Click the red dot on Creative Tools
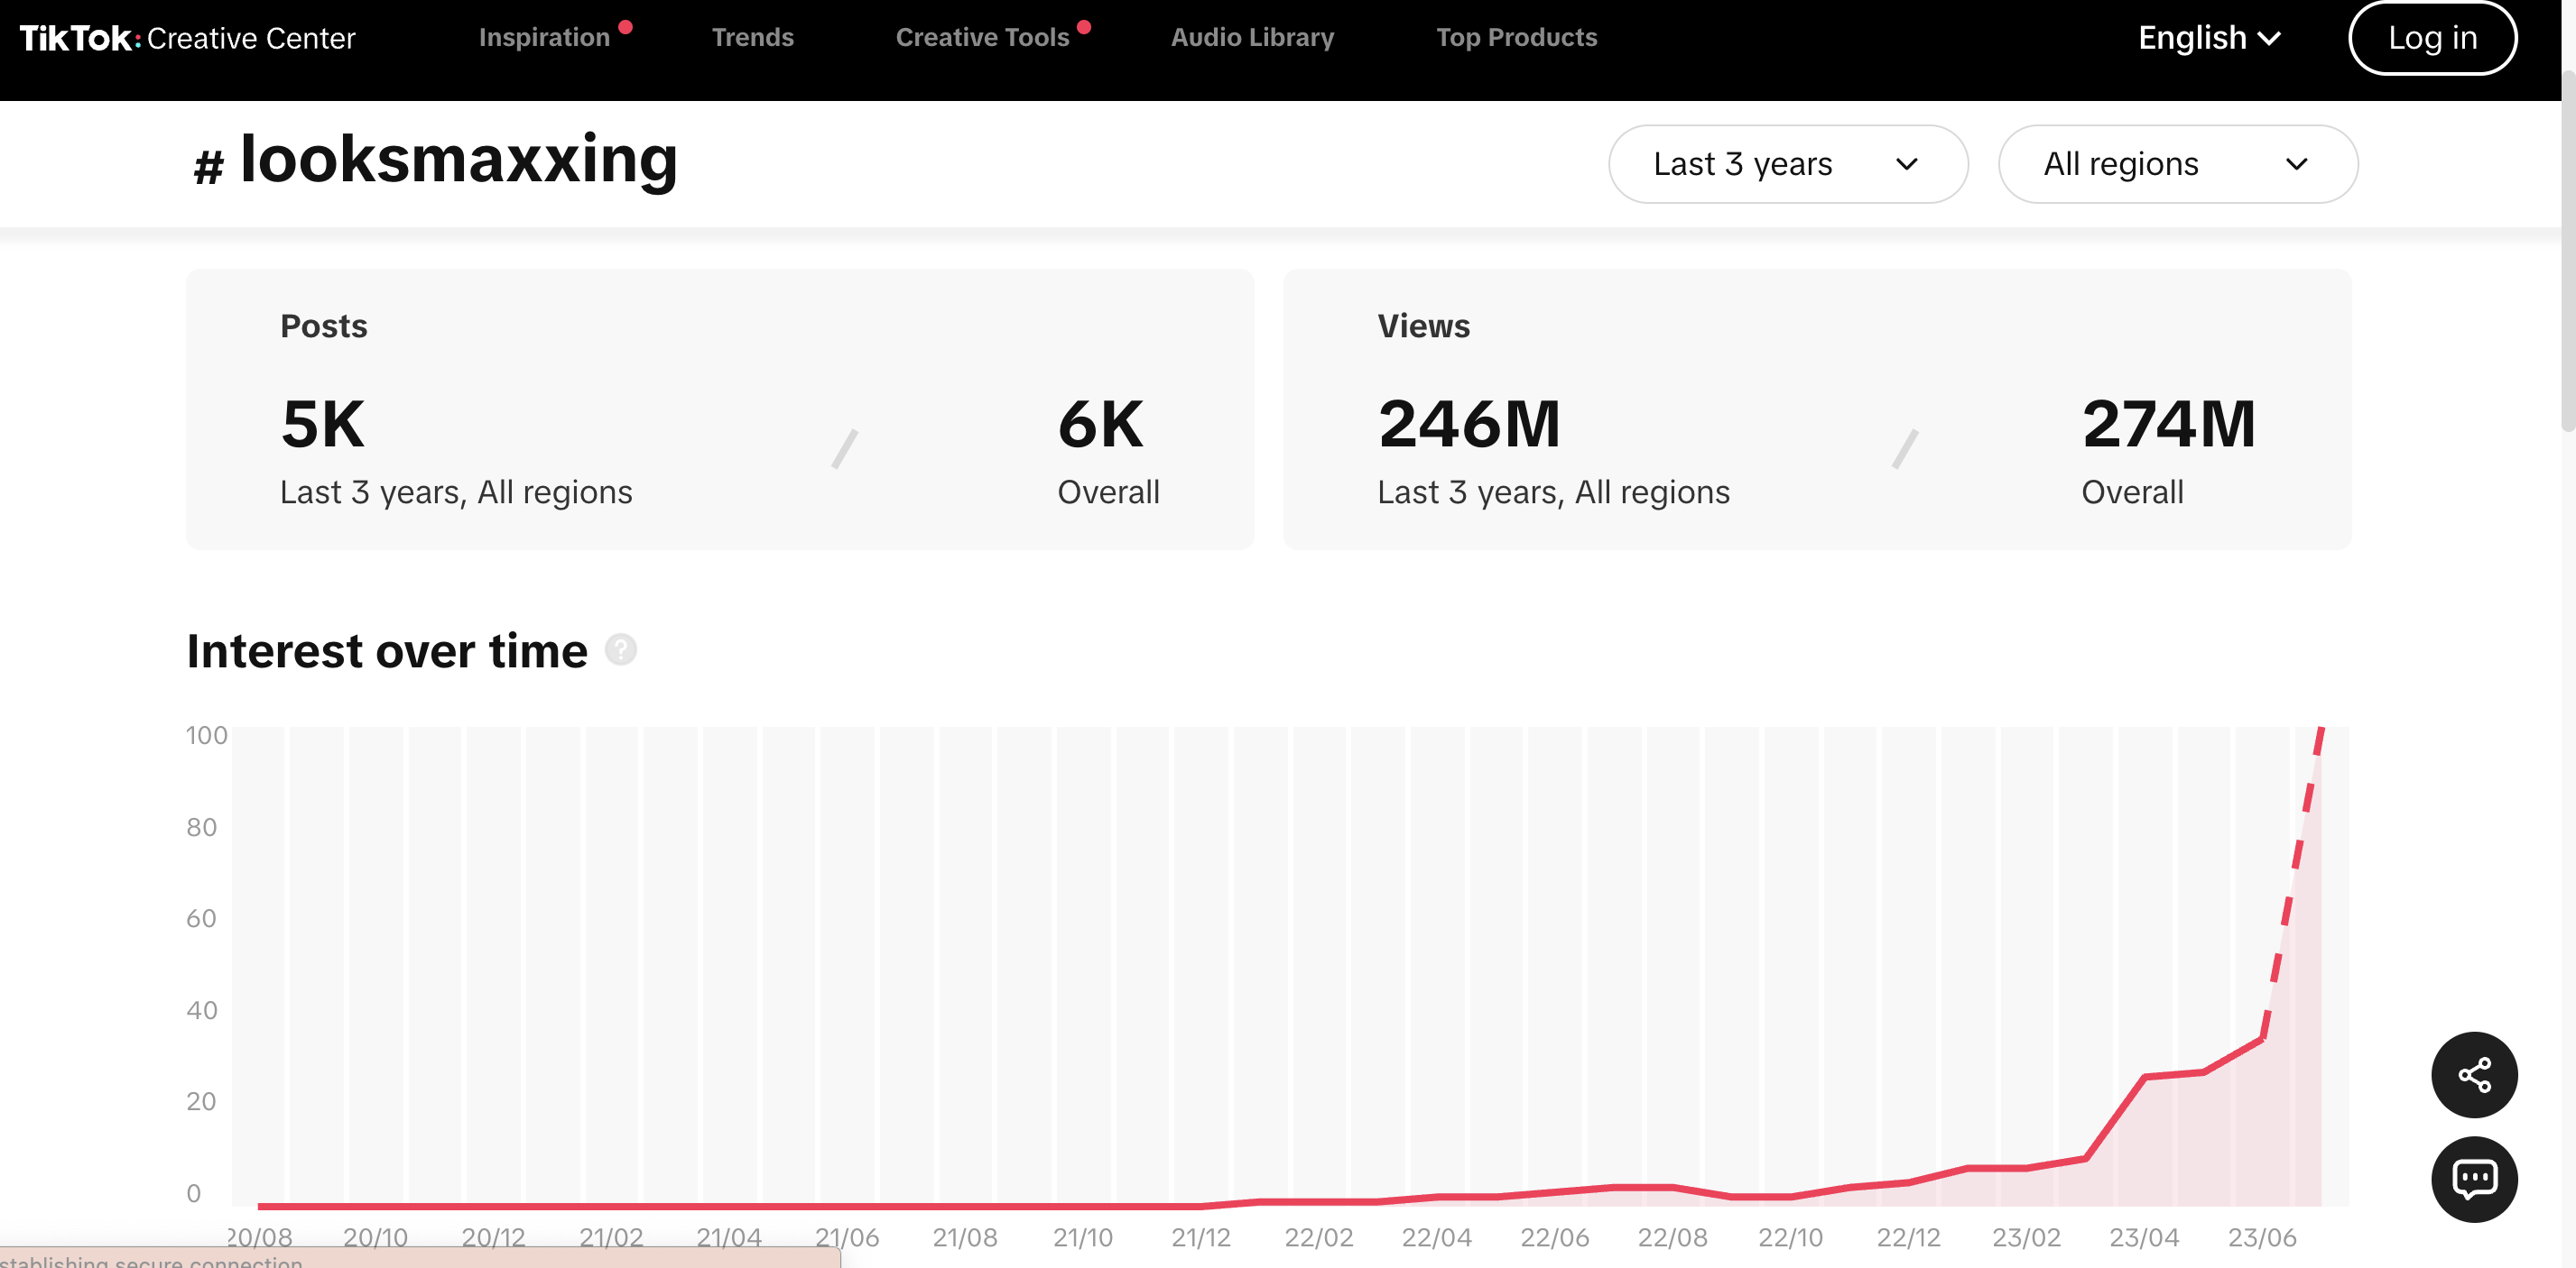Screen dimensions: 2576x1268 (1084, 27)
